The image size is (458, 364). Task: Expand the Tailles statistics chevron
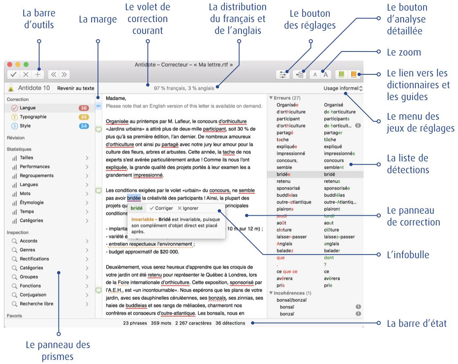click(87, 158)
